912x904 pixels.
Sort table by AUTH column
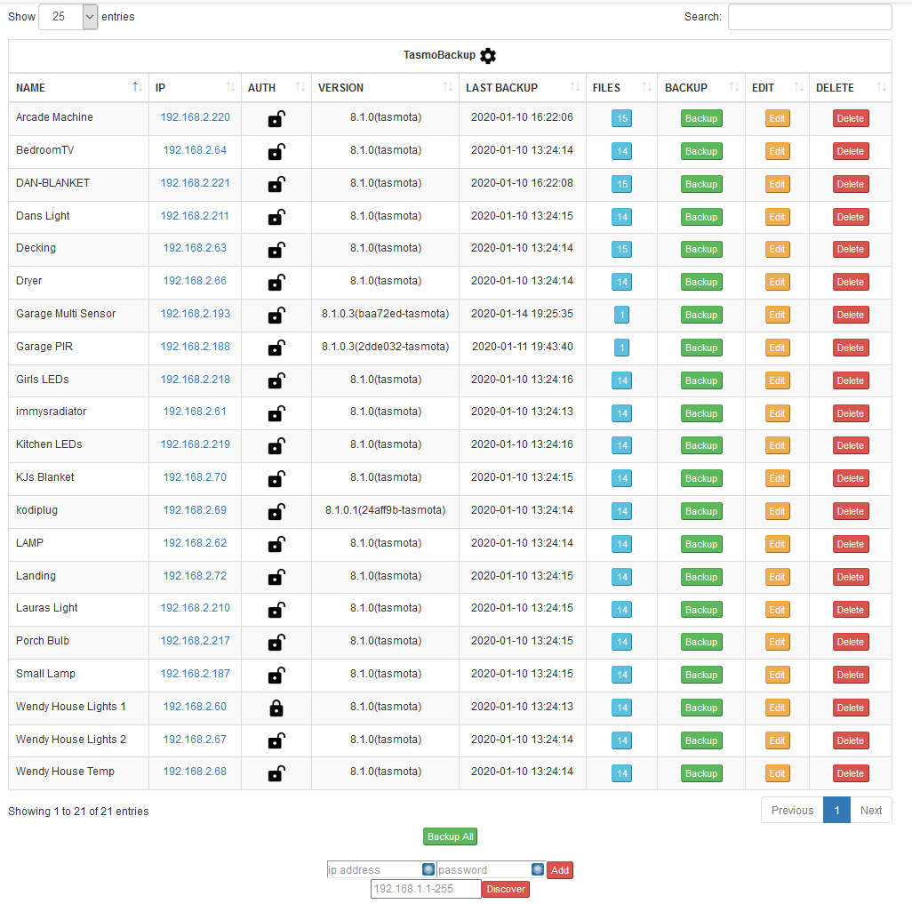coord(276,87)
